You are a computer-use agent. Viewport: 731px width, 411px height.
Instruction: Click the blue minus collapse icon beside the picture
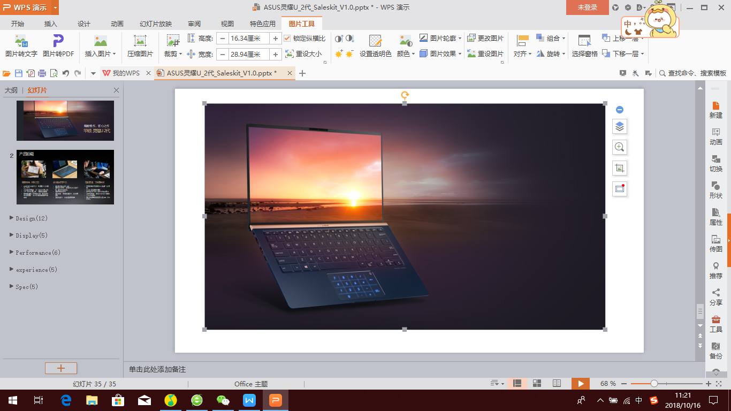pyautogui.click(x=620, y=110)
